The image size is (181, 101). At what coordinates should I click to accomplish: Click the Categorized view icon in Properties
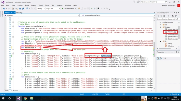pos(158,58)
